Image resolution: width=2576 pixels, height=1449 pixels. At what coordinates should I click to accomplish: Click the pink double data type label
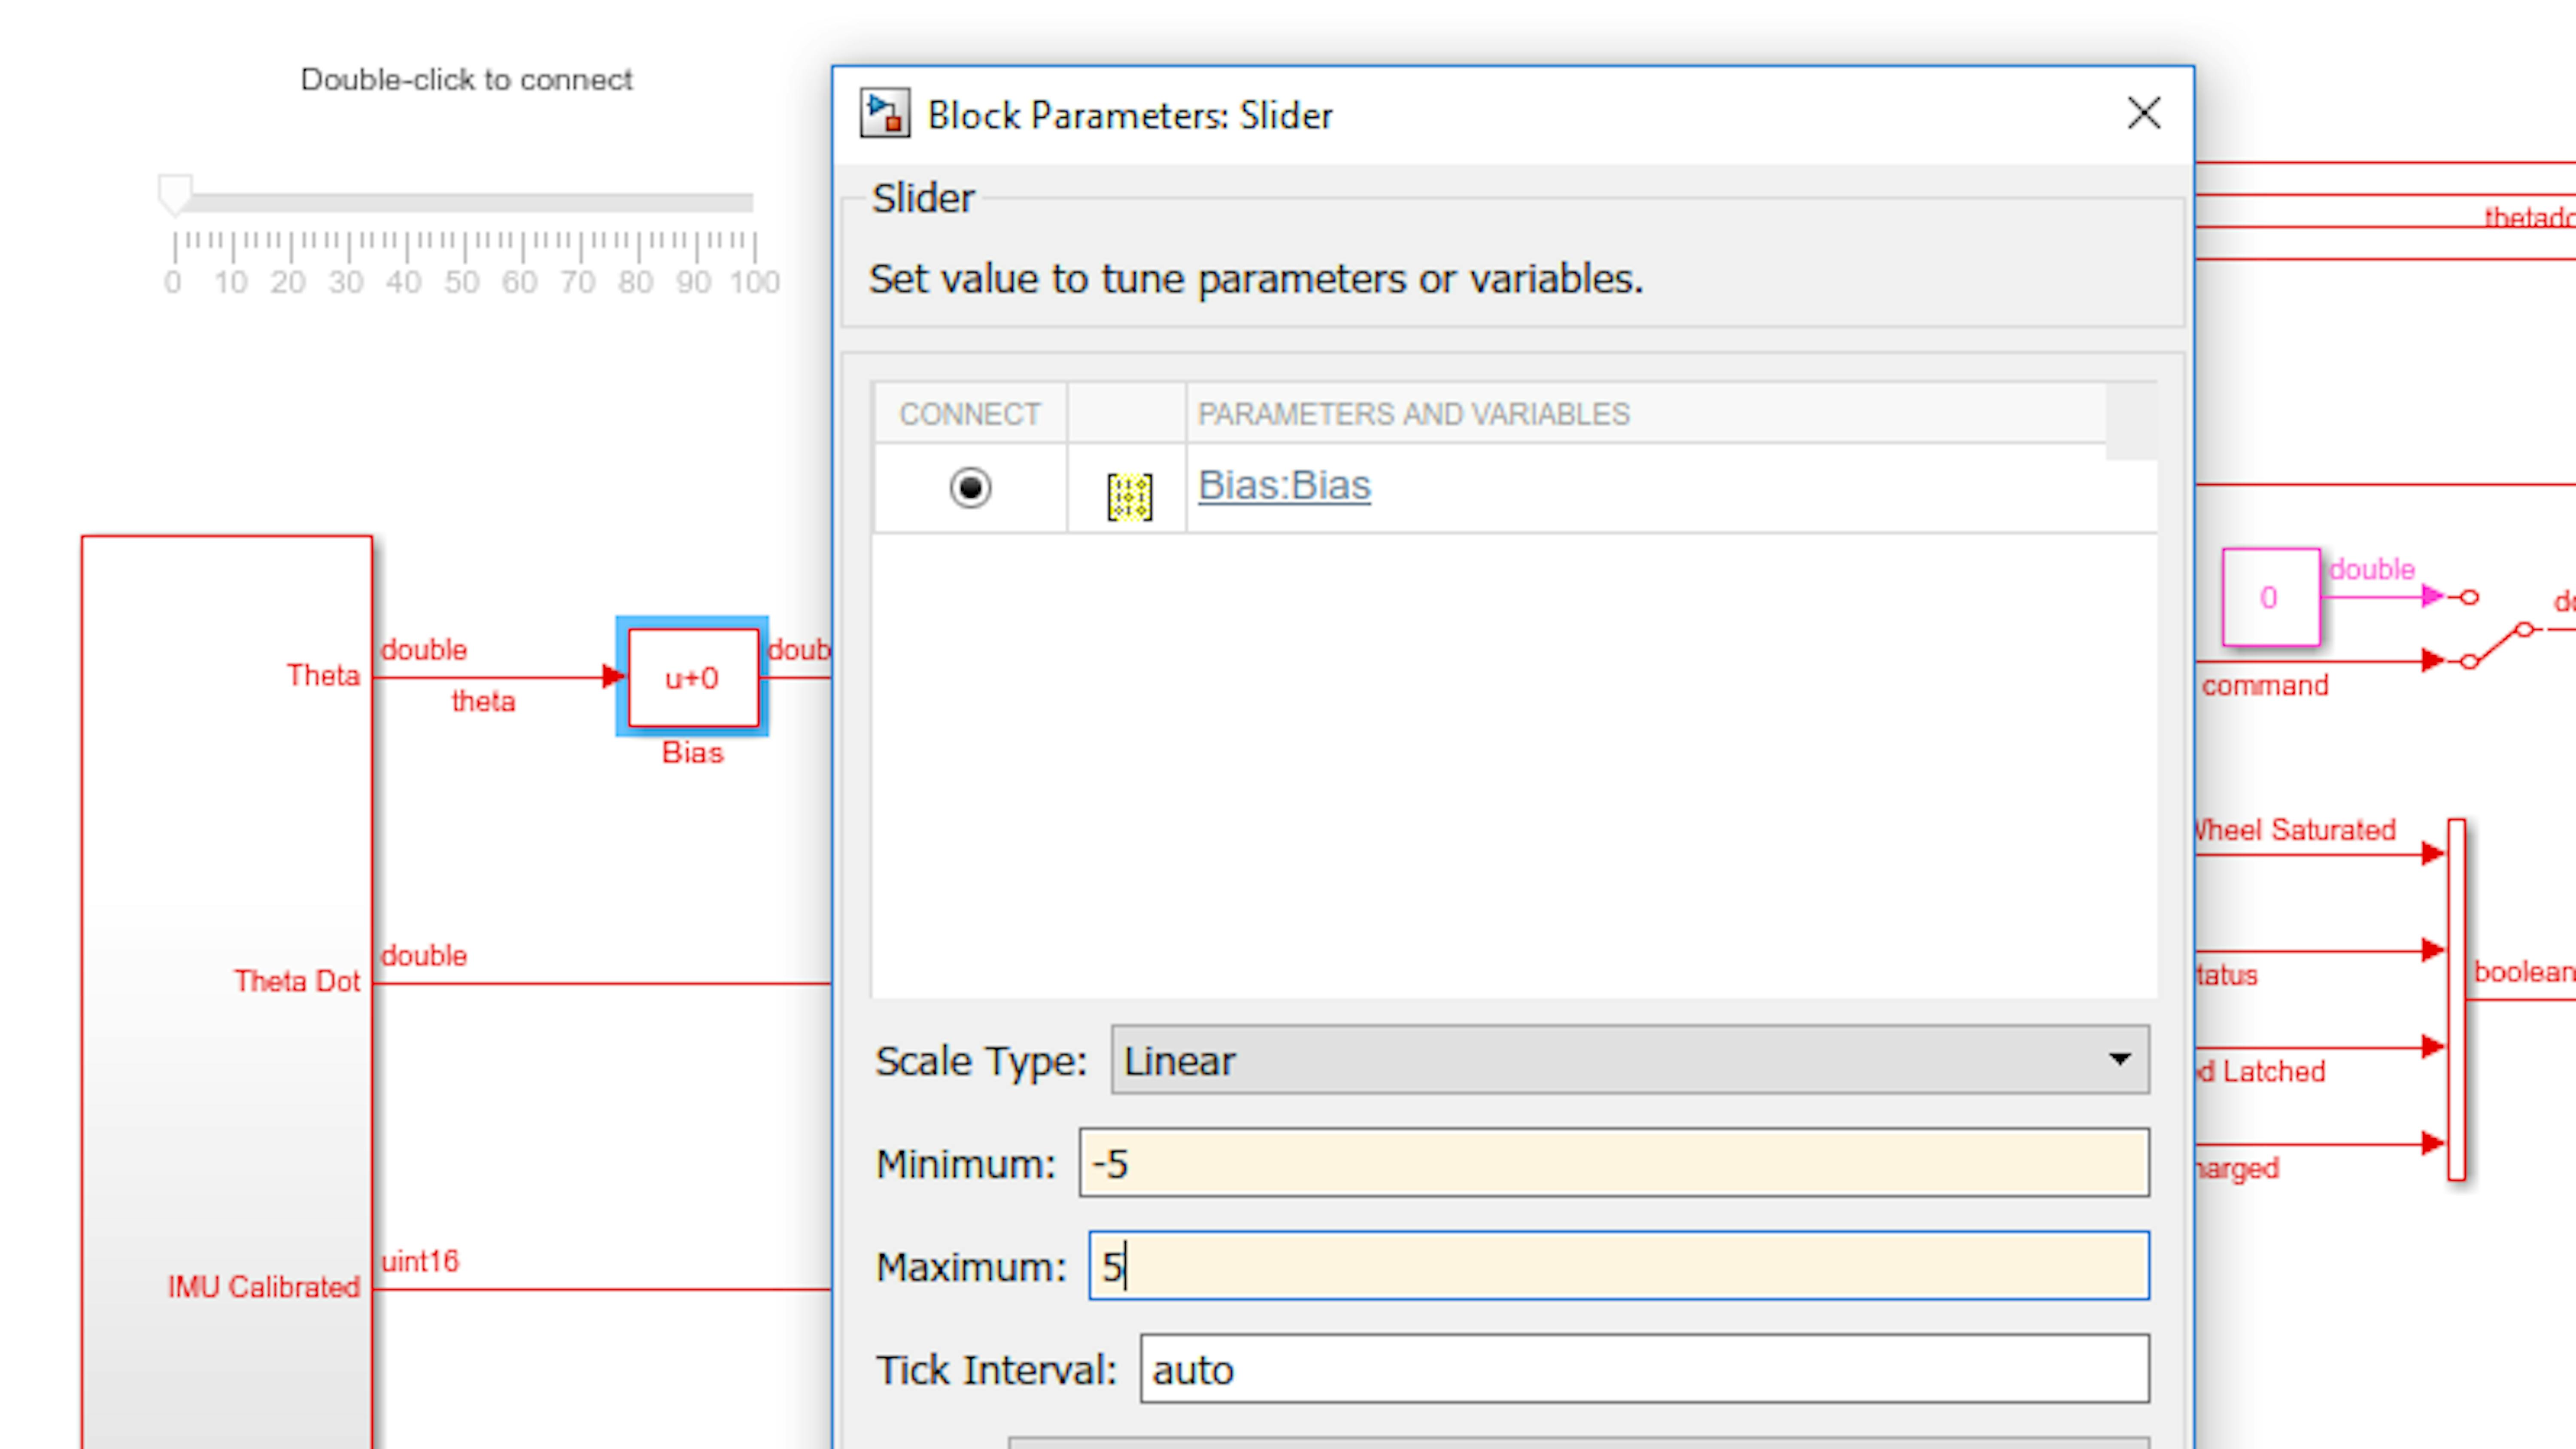(x=2372, y=570)
